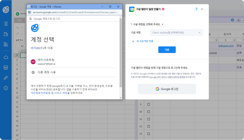Click the site settings icon in Chrome address bar
244x140 pixels.
[29, 12]
